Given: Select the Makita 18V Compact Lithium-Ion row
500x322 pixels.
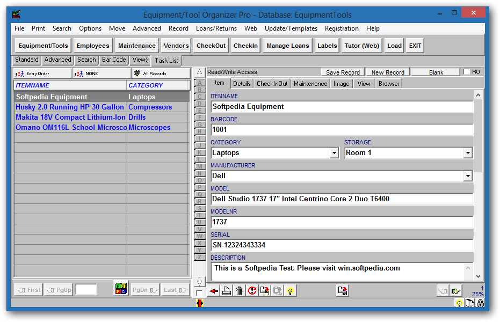Looking at the screenshot, I should [102, 117].
